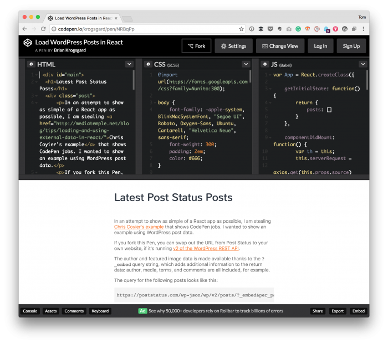The image size is (388, 344).
Task: Click the dark circular swirl extension icon
Action: 345,29
